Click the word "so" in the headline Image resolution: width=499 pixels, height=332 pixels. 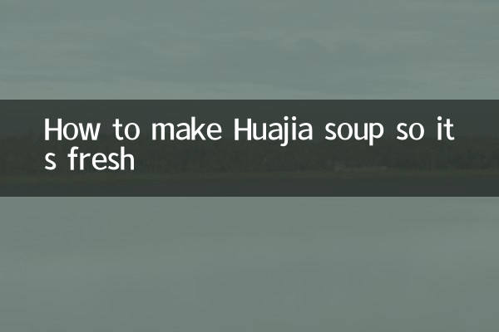pos(410,132)
